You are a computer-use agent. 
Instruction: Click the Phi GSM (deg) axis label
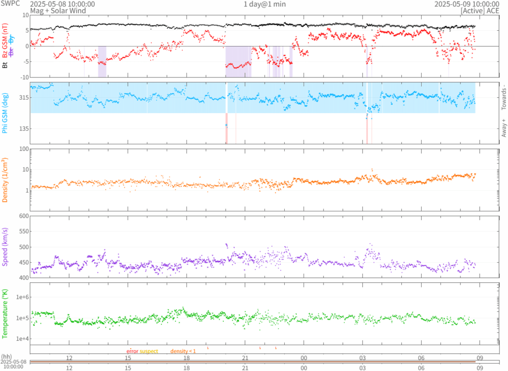coord(5,113)
